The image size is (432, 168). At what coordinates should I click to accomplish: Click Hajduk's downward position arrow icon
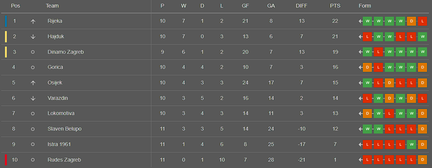click(33, 37)
